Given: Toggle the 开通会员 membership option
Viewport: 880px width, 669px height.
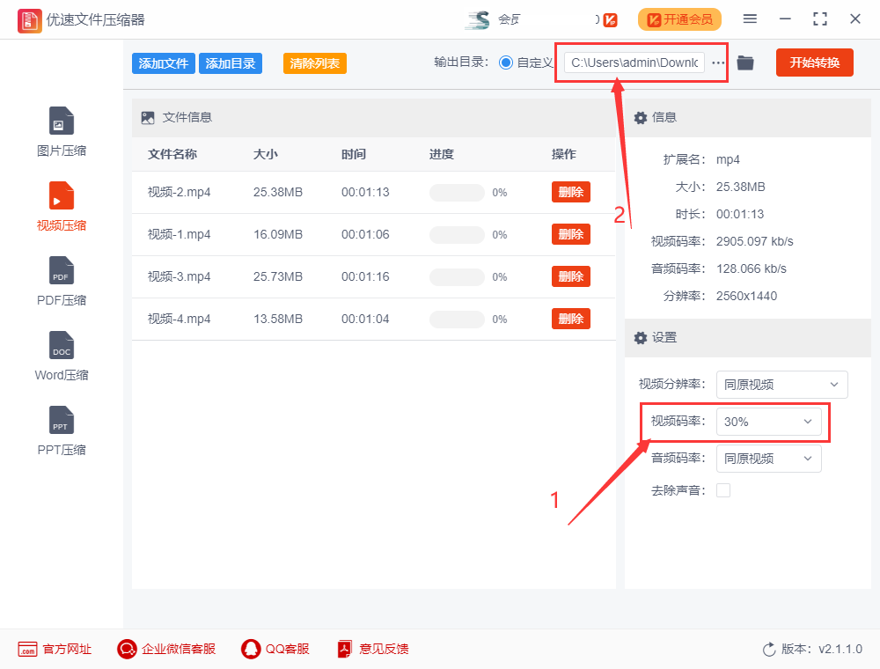Looking at the screenshot, I should [679, 18].
